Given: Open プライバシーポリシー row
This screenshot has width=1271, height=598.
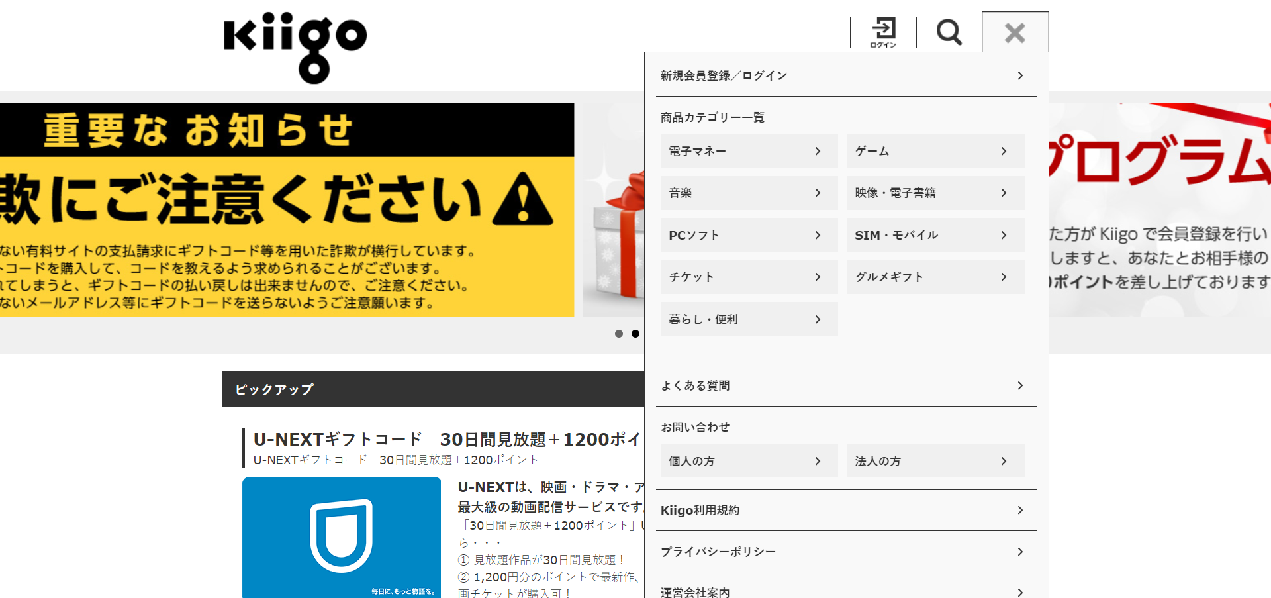Looking at the screenshot, I should coord(846,552).
